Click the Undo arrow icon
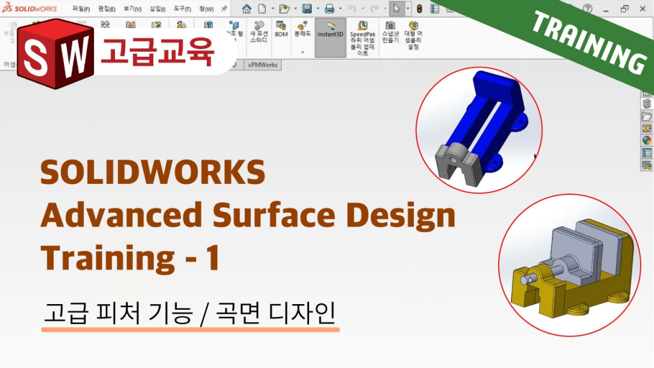654x368 pixels. (x=352, y=8)
